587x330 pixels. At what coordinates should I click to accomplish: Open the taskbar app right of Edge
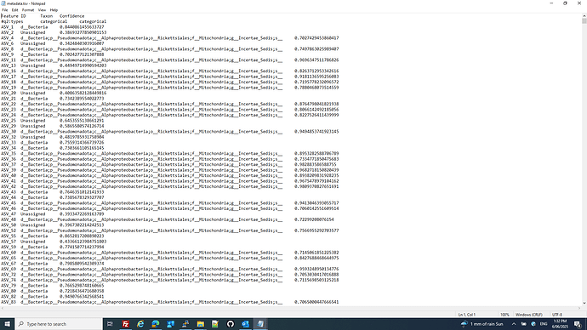click(x=170, y=324)
